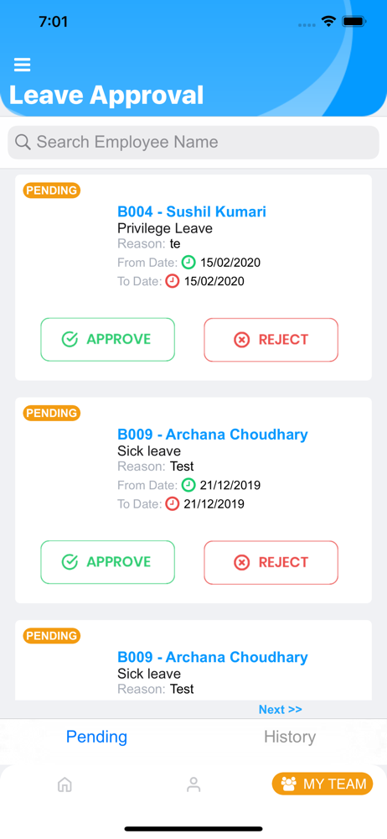Tap green From Date clock dated 21/12/2019
The image size is (387, 839).
tap(188, 485)
